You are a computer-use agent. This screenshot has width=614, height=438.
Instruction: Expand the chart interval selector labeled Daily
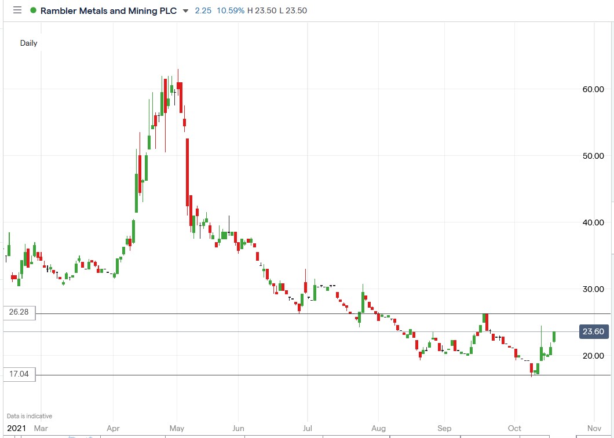(28, 43)
